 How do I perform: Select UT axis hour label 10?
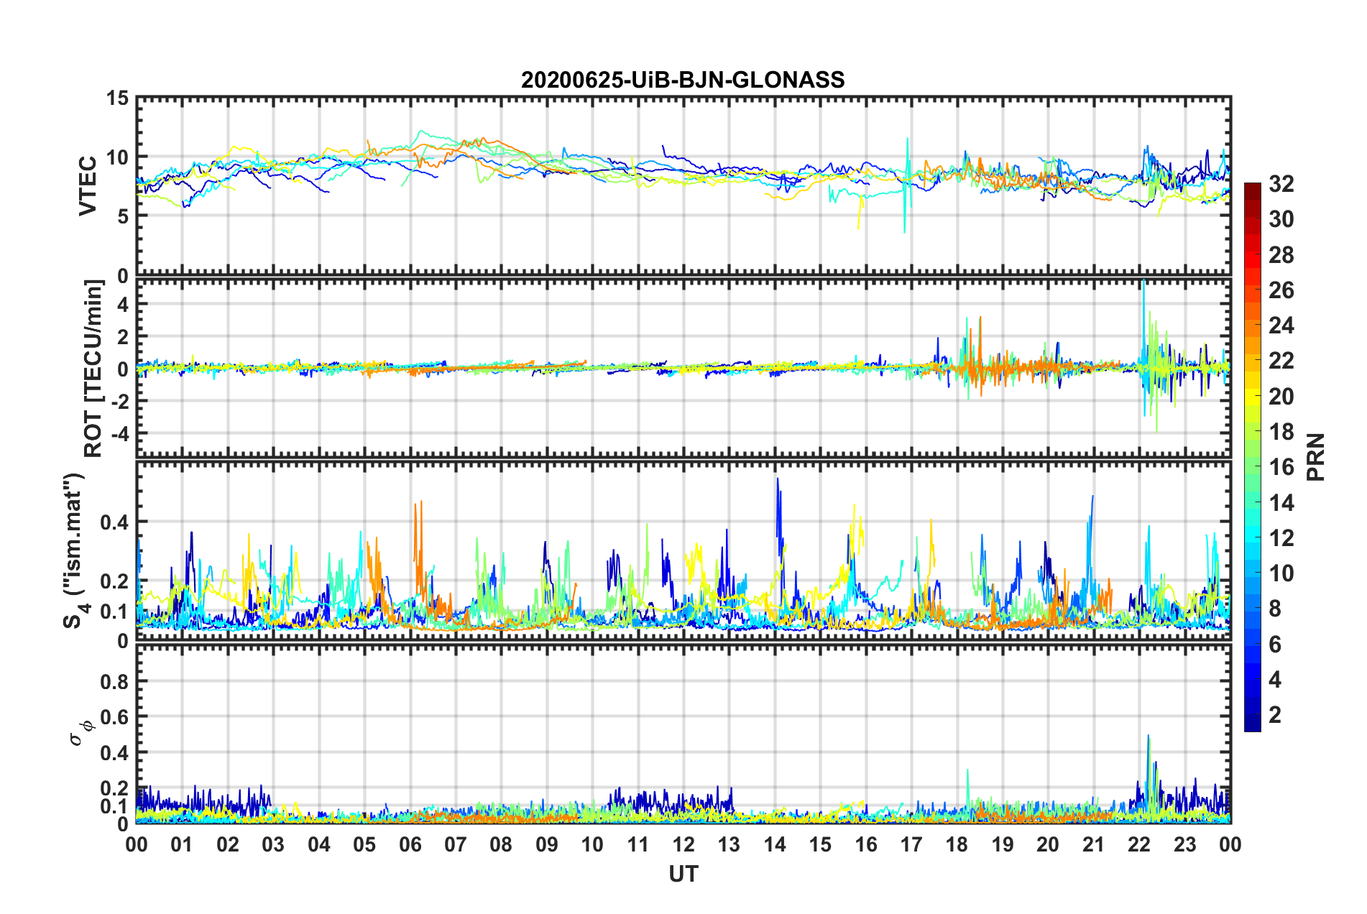(592, 844)
